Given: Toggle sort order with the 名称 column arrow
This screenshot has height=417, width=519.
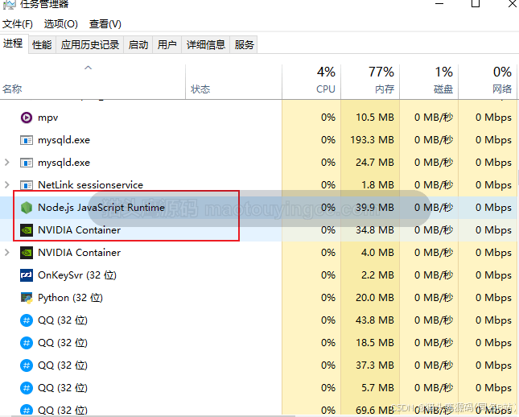Looking at the screenshot, I should point(88,68).
